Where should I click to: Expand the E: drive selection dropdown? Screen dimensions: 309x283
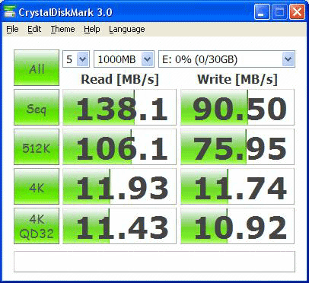(227, 59)
